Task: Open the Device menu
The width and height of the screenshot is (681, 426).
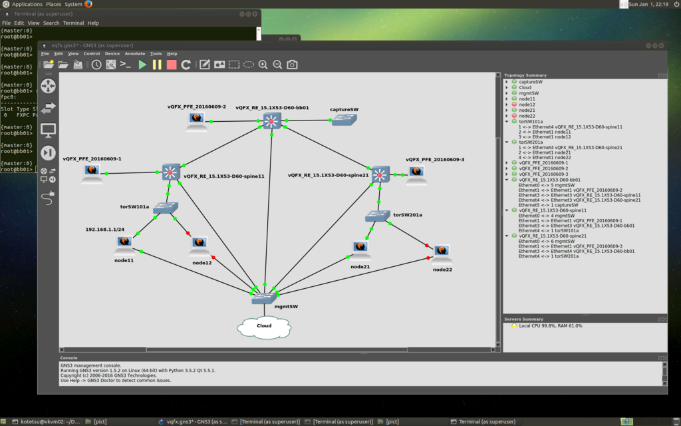Action: click(112, 53)
